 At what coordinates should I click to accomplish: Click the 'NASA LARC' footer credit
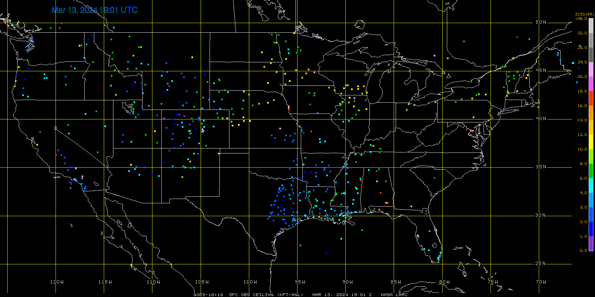(x=394, y=295)
